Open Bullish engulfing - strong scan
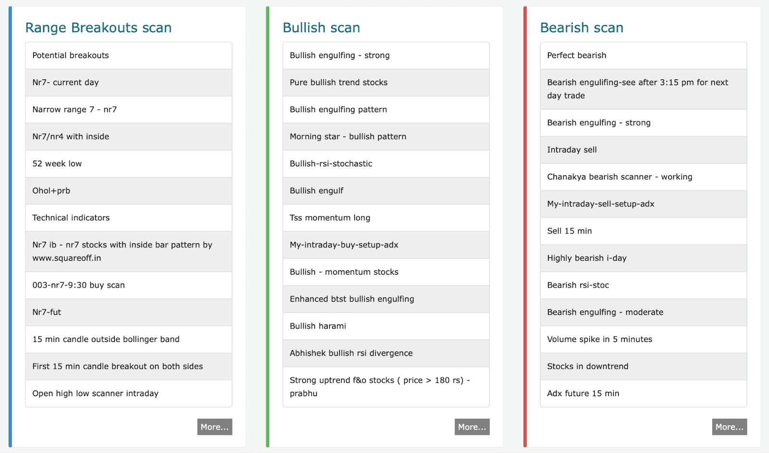 click(386, 55)
